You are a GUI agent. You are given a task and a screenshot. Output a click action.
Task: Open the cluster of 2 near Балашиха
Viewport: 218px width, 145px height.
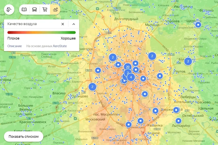tap(188, 61)
